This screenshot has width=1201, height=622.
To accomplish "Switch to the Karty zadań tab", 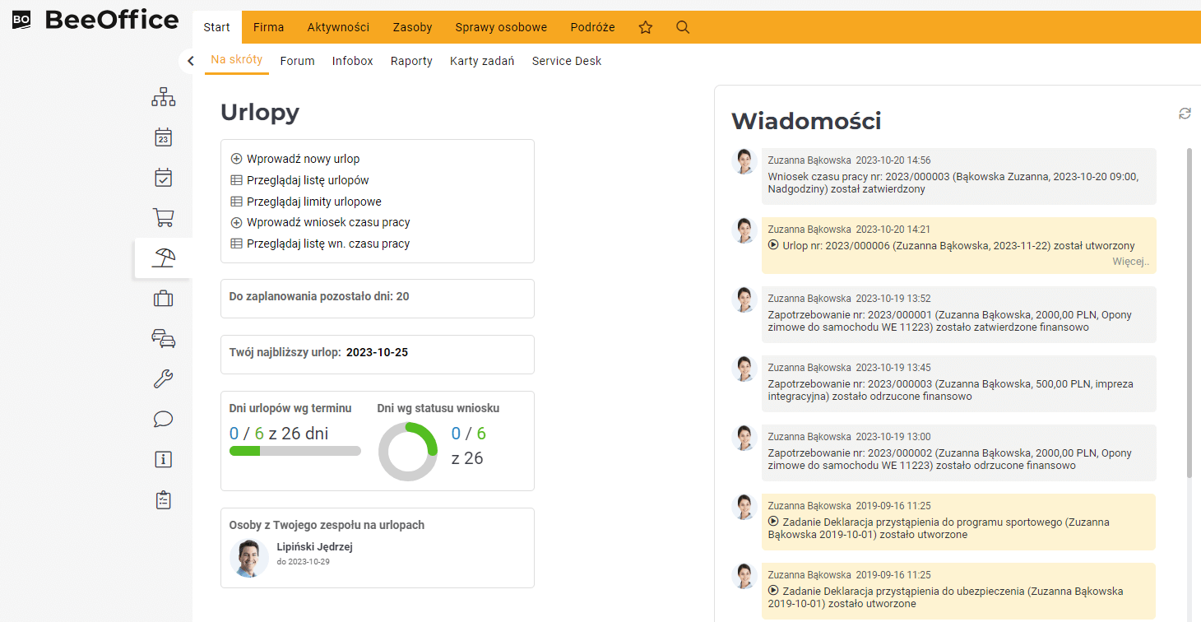I will [x=482, y=61].
